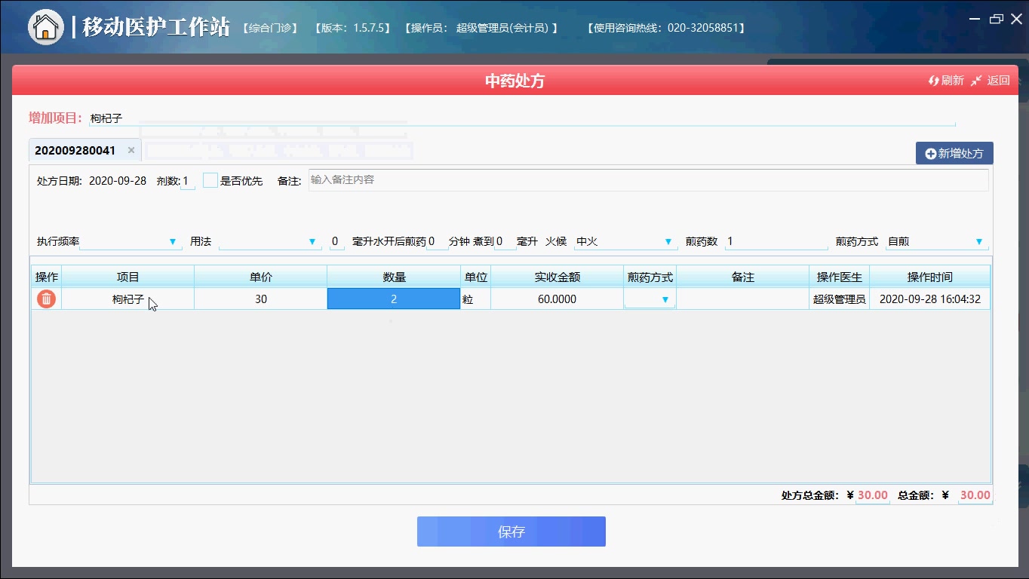Image resolution: width=1029 pixels, height=579 pixels.
Task: Click the 煮到 毫升 field
Action: 505,241
